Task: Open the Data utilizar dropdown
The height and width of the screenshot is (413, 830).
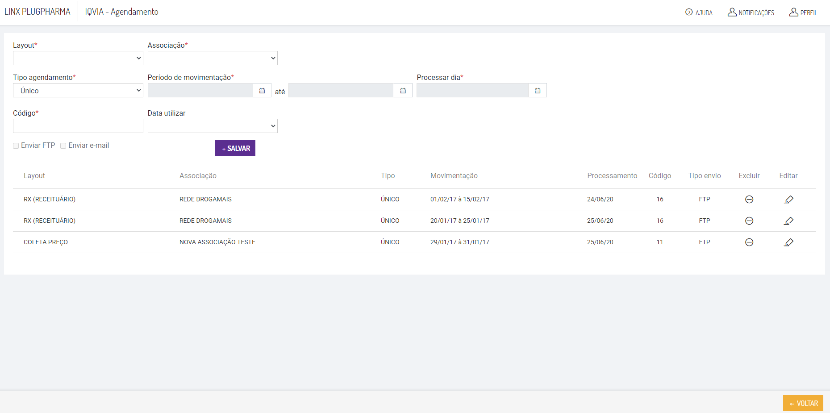Action: point(213,126)
